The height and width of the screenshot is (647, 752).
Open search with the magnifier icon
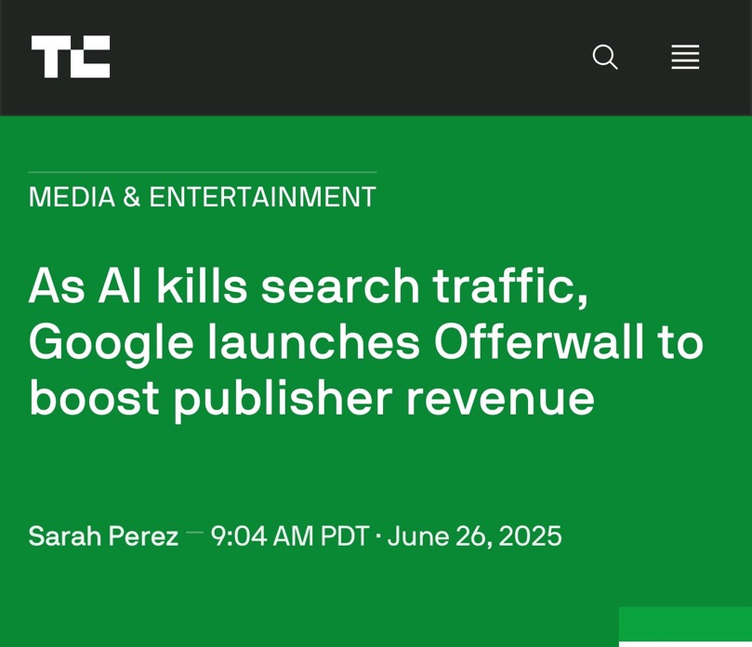tap(605, 57)
